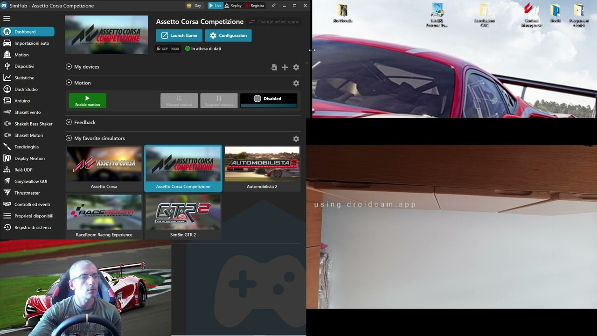Open favorite simulators settings gear
597x336 pixels.
[296, 139]
